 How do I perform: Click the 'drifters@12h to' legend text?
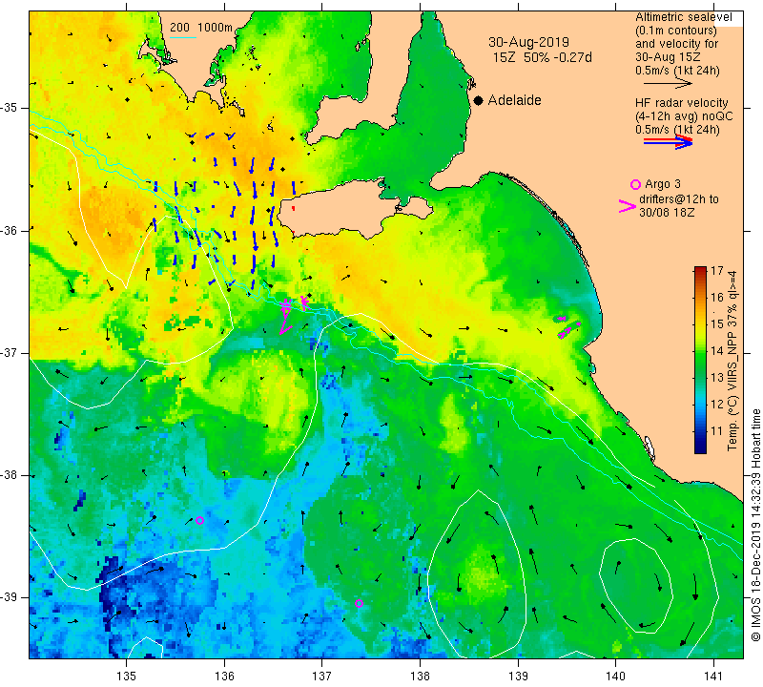click(x=679, y=199)
